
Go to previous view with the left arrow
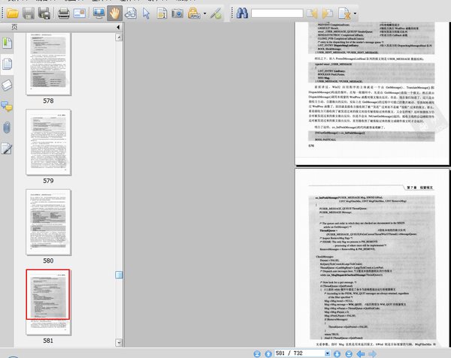tap(361, 353)
